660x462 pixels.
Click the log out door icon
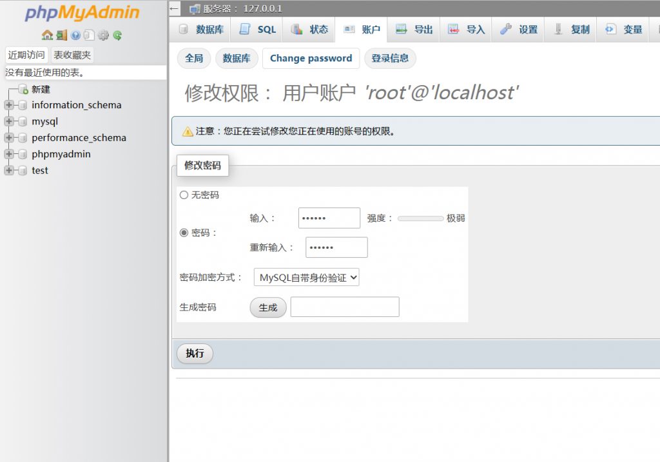tap(61, 35)
